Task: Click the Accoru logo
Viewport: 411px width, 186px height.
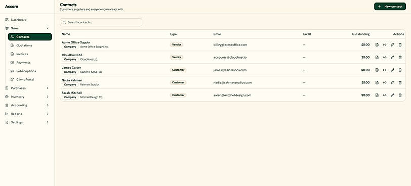Action: click(x=12, y=7)
